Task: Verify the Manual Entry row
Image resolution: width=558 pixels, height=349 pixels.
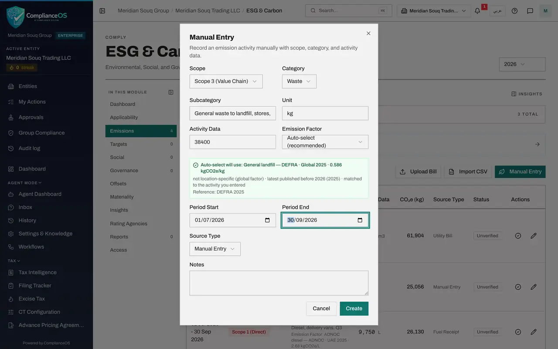Action: pos(518,287)
